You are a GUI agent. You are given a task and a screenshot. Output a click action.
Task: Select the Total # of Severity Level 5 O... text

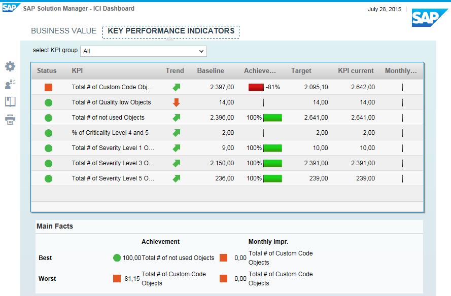(113, 178)
